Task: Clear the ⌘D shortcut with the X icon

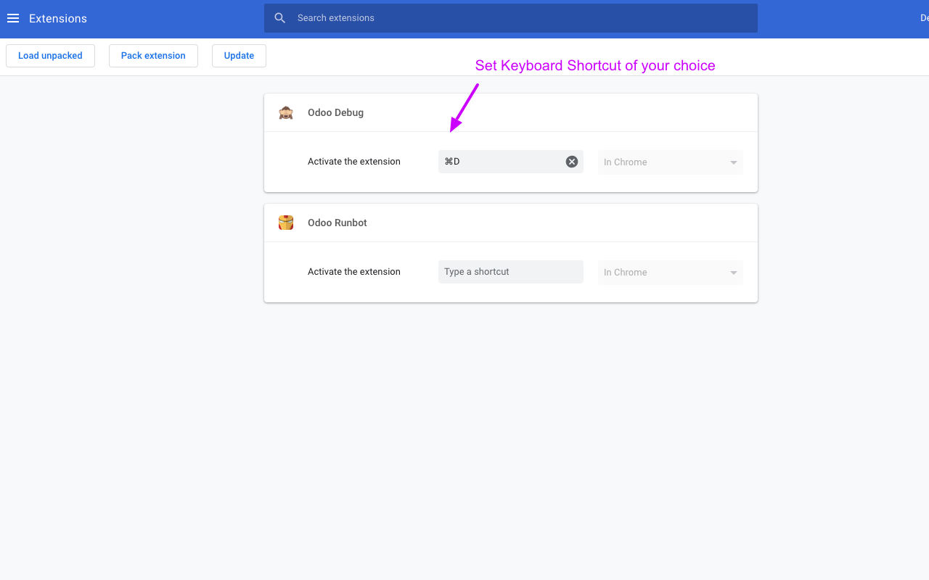Action: (x=572, y=162)
